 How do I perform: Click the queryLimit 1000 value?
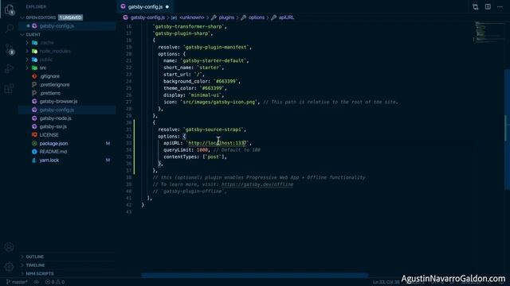(x=202, y=150)
